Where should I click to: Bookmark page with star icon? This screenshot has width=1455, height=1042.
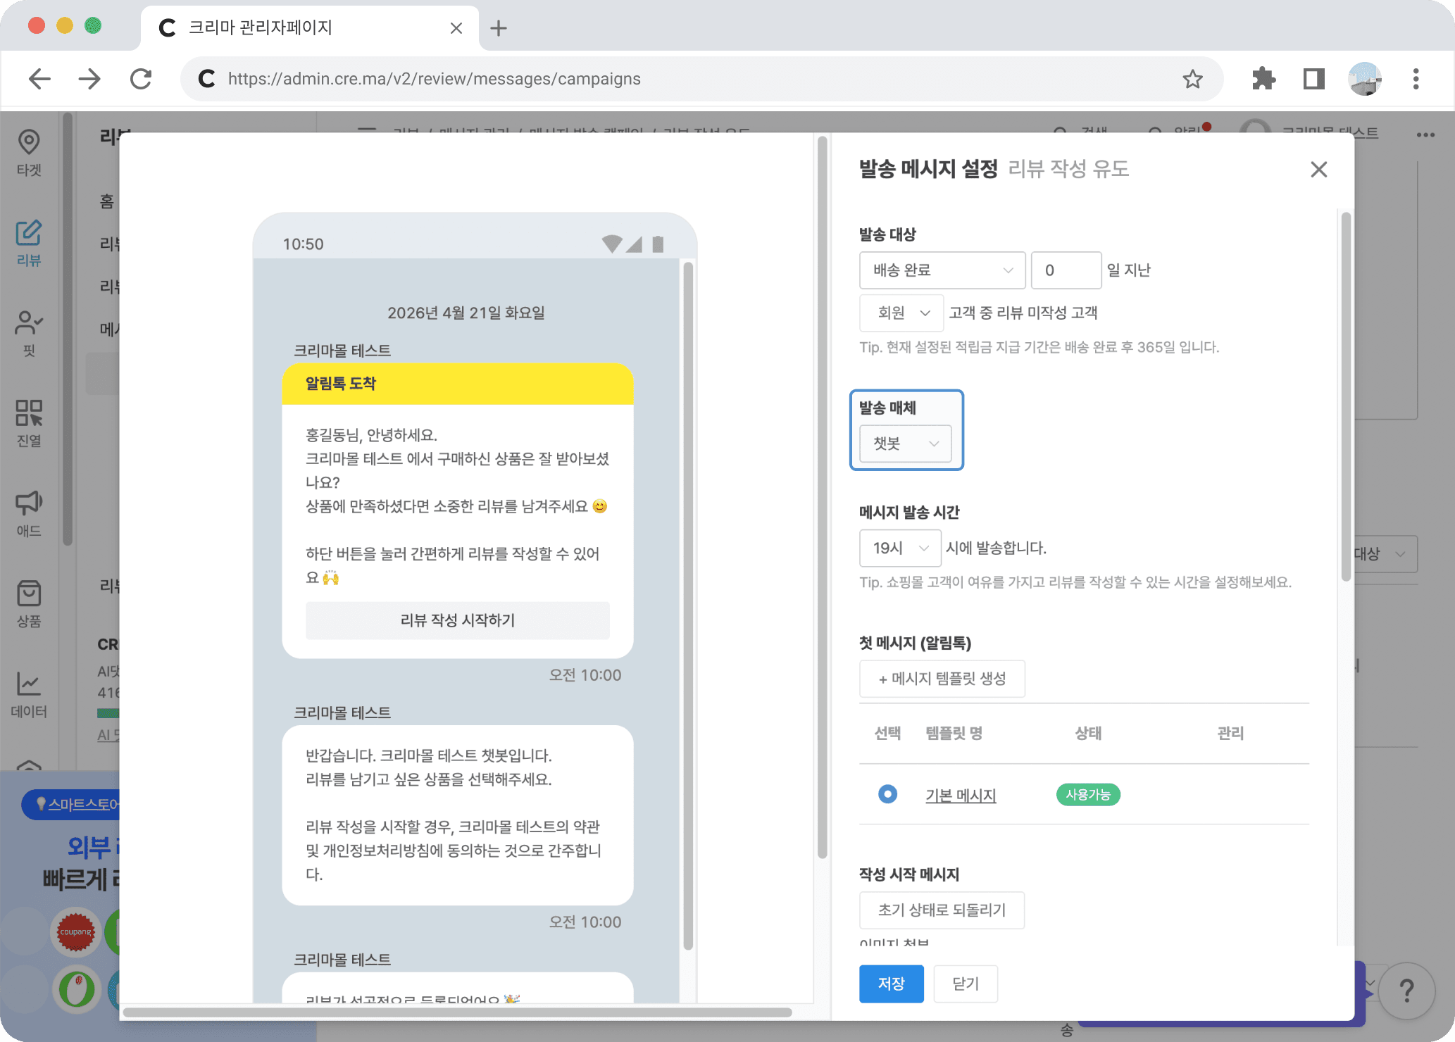point(1192,79)
